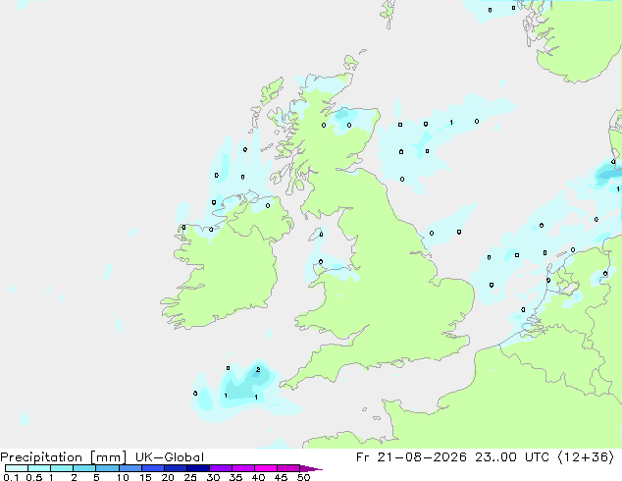The image size is (622, 481).
Task: Select the 30 mm purple legend swatch
Action: 220,468
